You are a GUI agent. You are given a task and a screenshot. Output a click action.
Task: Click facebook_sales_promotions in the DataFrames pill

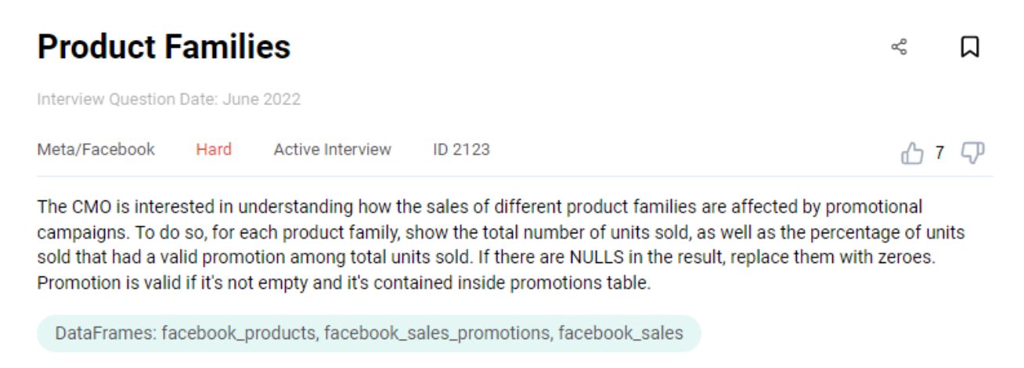[437, 333]
